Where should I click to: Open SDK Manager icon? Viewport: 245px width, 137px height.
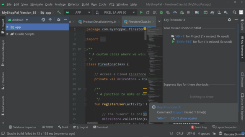226,13
